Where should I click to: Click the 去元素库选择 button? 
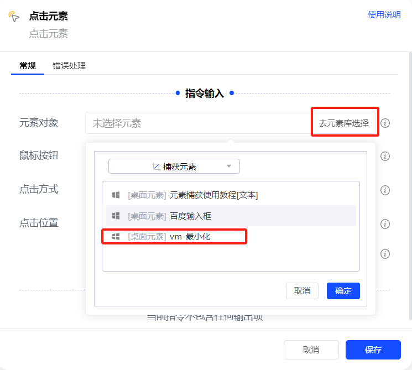pyautogui.click(x=343, y=123)
